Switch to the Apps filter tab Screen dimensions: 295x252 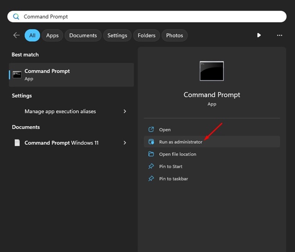tap(53, 35)
